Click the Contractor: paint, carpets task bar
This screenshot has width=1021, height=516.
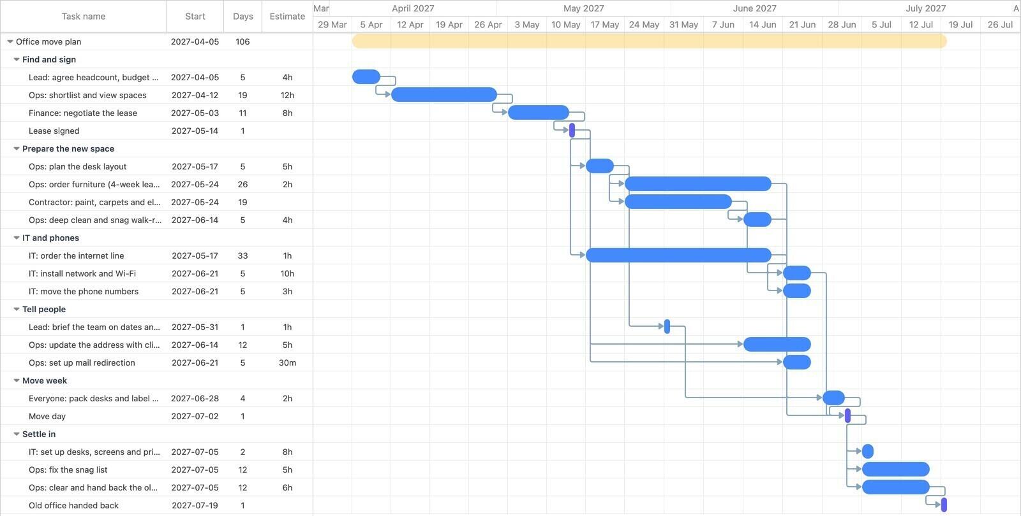(678, 202)
